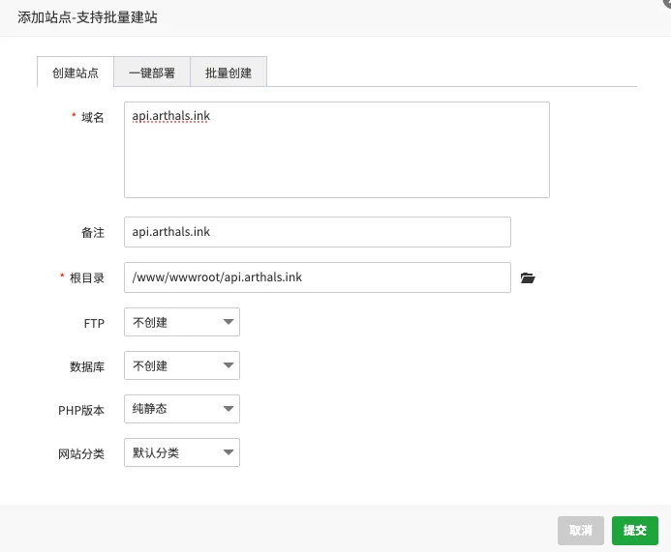Viewport: 671px width, 552px height.
Task: Click the gray 取消 button
Action: pyautogui.click(x=581, y=531)
